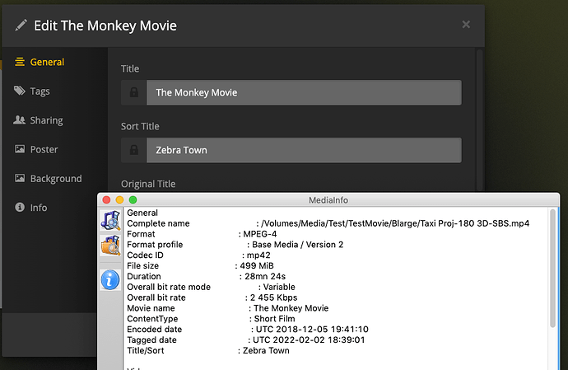Open the General section in edit sidebar
The height and width of the screenshot is (370, 568).
click(x=40, y=62)
